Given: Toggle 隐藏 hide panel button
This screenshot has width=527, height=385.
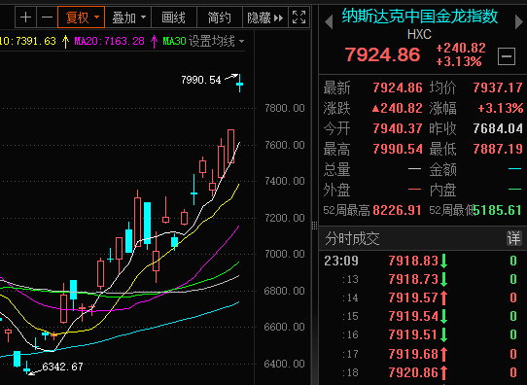Looking at the screenshot, I should (x=265, y=17).
